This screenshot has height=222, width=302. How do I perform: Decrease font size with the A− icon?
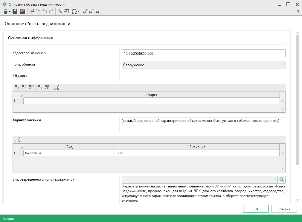click(91, 12)
